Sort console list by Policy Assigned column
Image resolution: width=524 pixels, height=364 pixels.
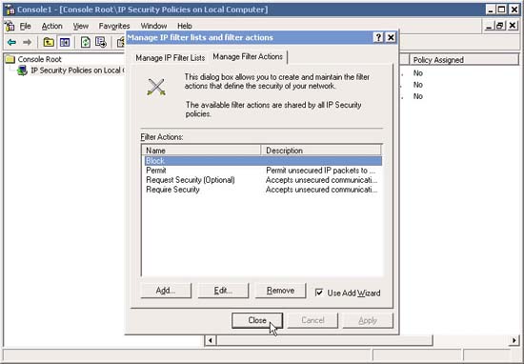pos(464,60)
